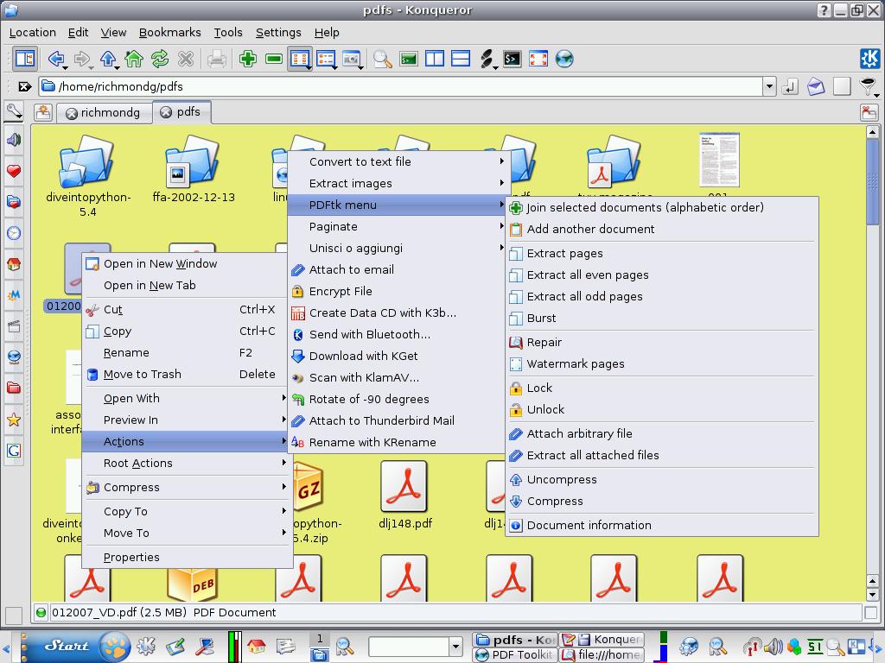This screenshot has height=663, width=885.
Task: Toggle the link view checkbox in statusbar
Action: coord(870,613)
